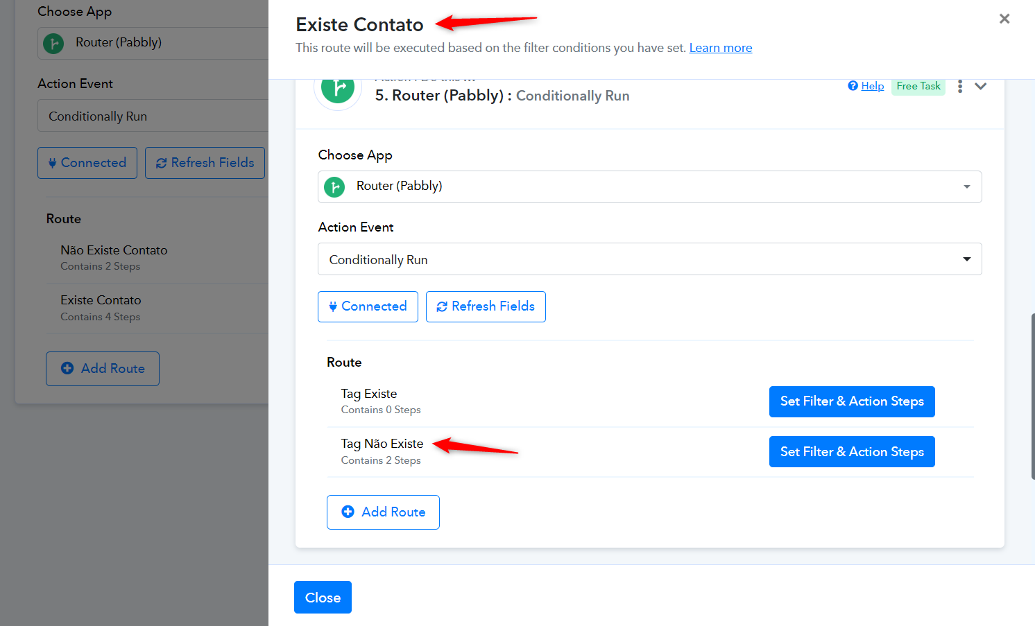
Task: Click the "Contains 2 Steps" text under Tag Não Existe
Action: pos(381,460)
